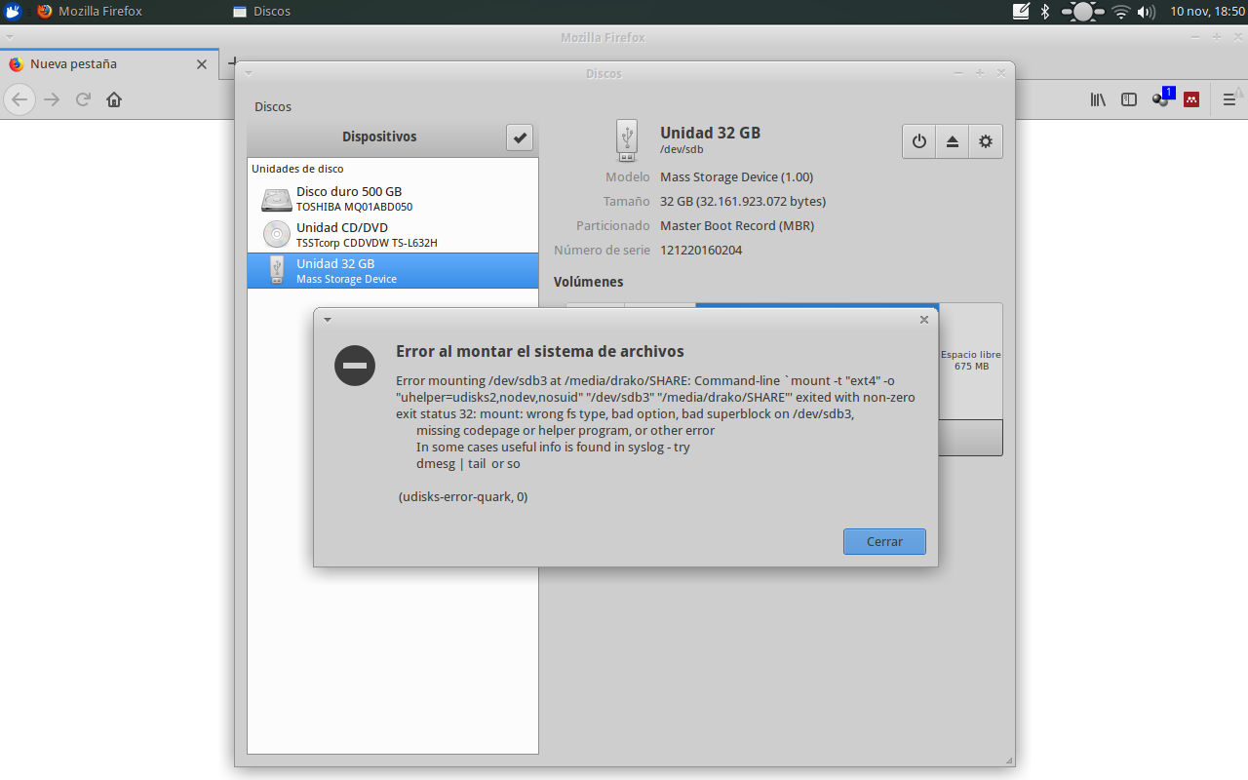This screenshot has height=780, width=1248.
Task: Open the Wi-Fi network indicator
Action: [x=1121, y=12]
